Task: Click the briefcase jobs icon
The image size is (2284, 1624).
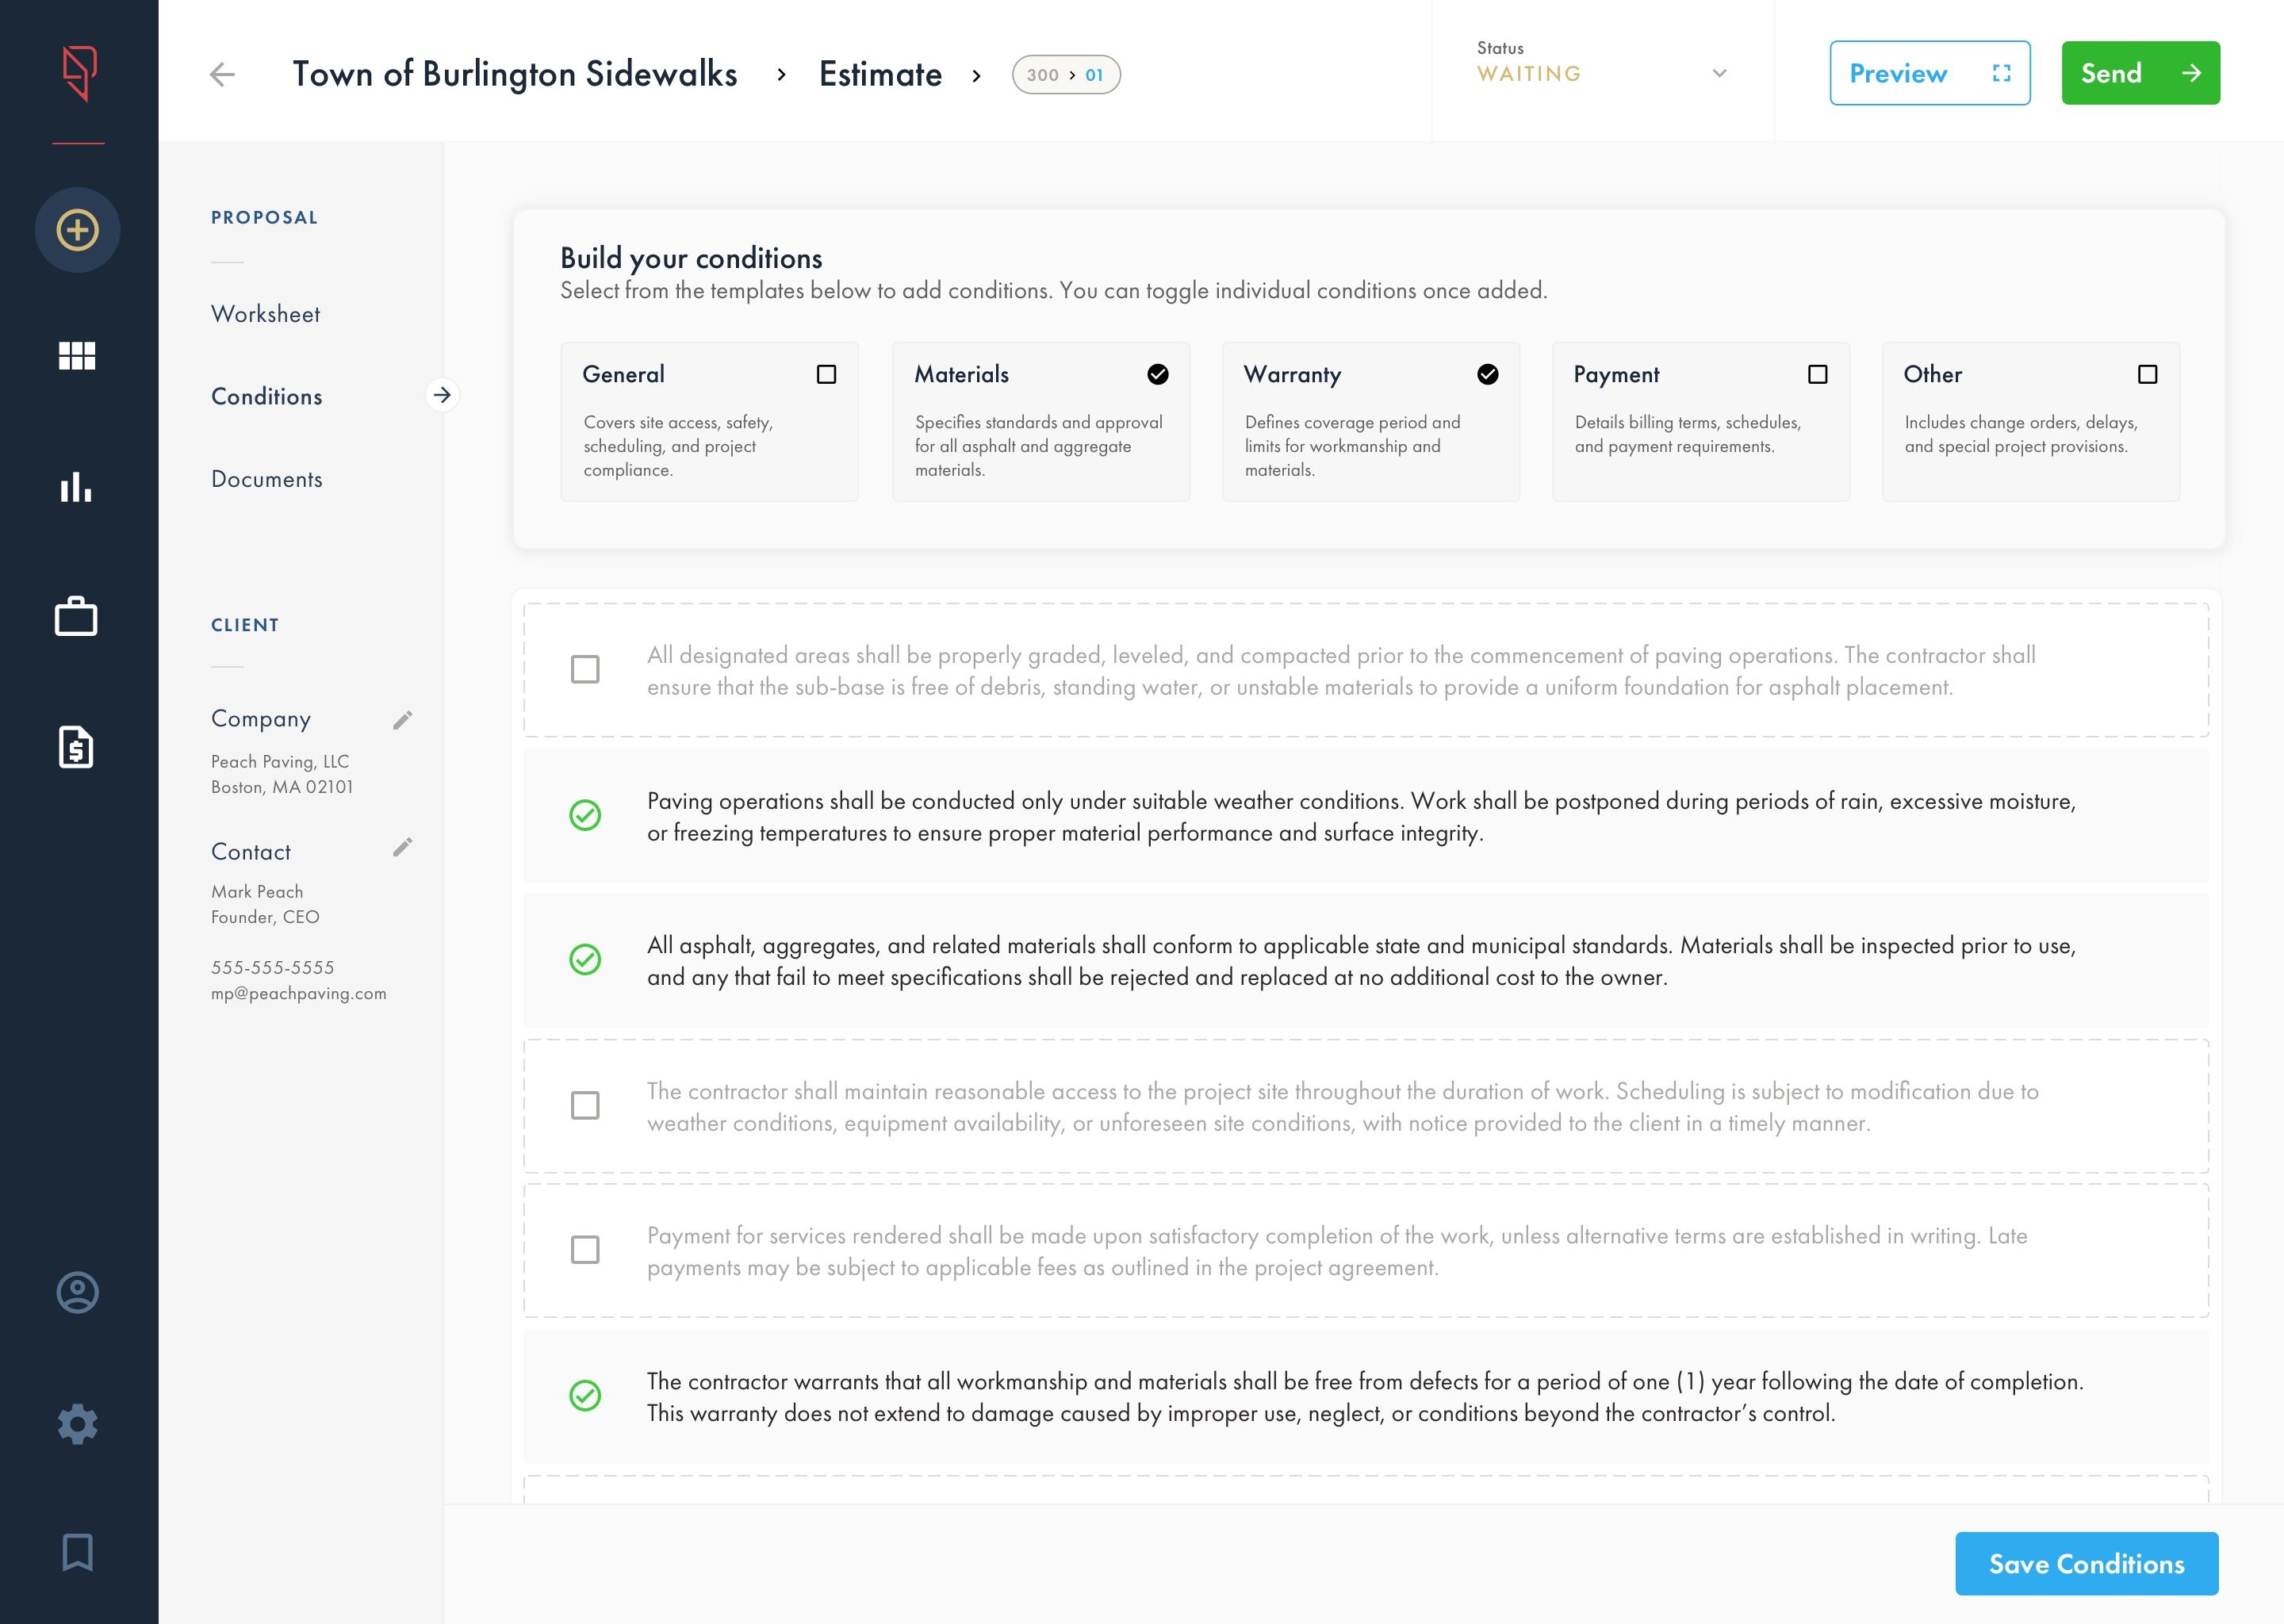Action: click(x=76, y=616)
